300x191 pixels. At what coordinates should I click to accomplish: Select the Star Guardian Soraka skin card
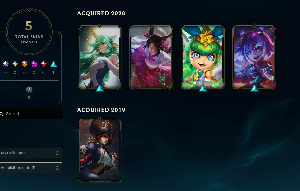100,58
